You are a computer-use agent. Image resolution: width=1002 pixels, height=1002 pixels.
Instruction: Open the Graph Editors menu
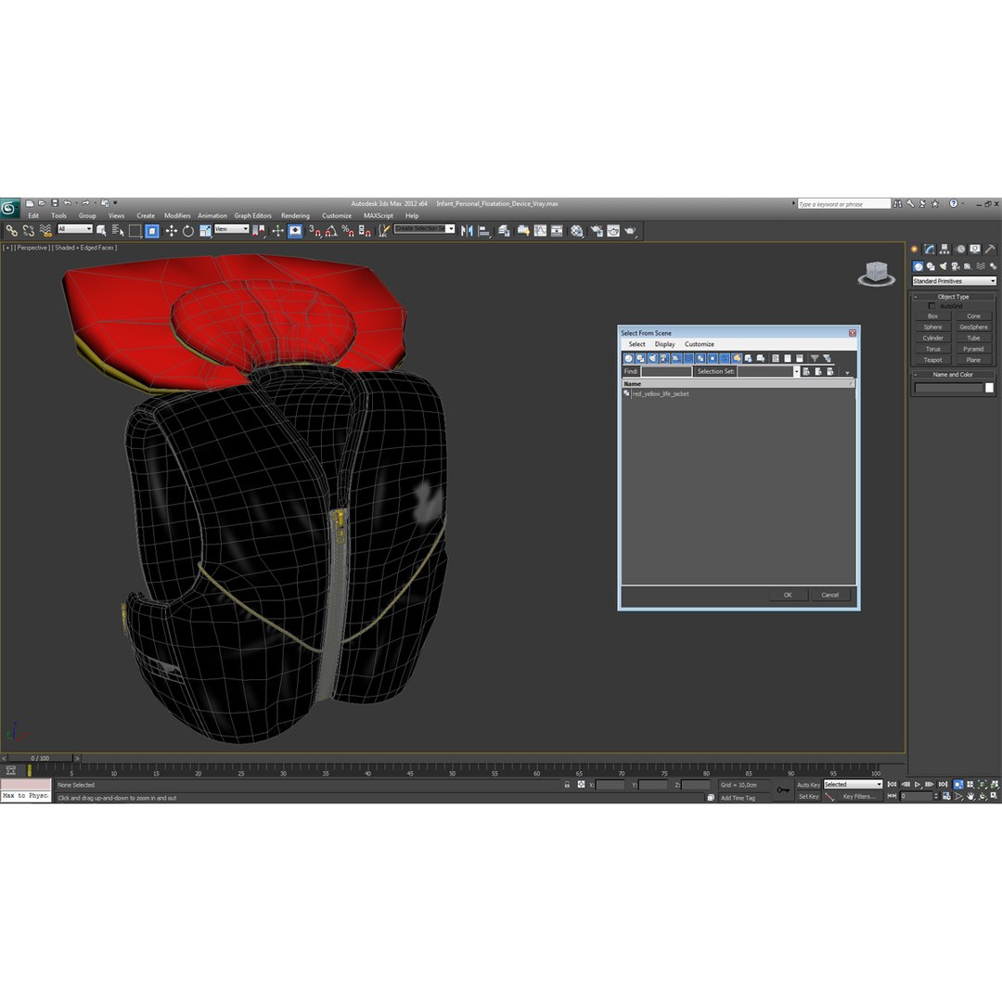pyautogui.click(x=252, y=216)
